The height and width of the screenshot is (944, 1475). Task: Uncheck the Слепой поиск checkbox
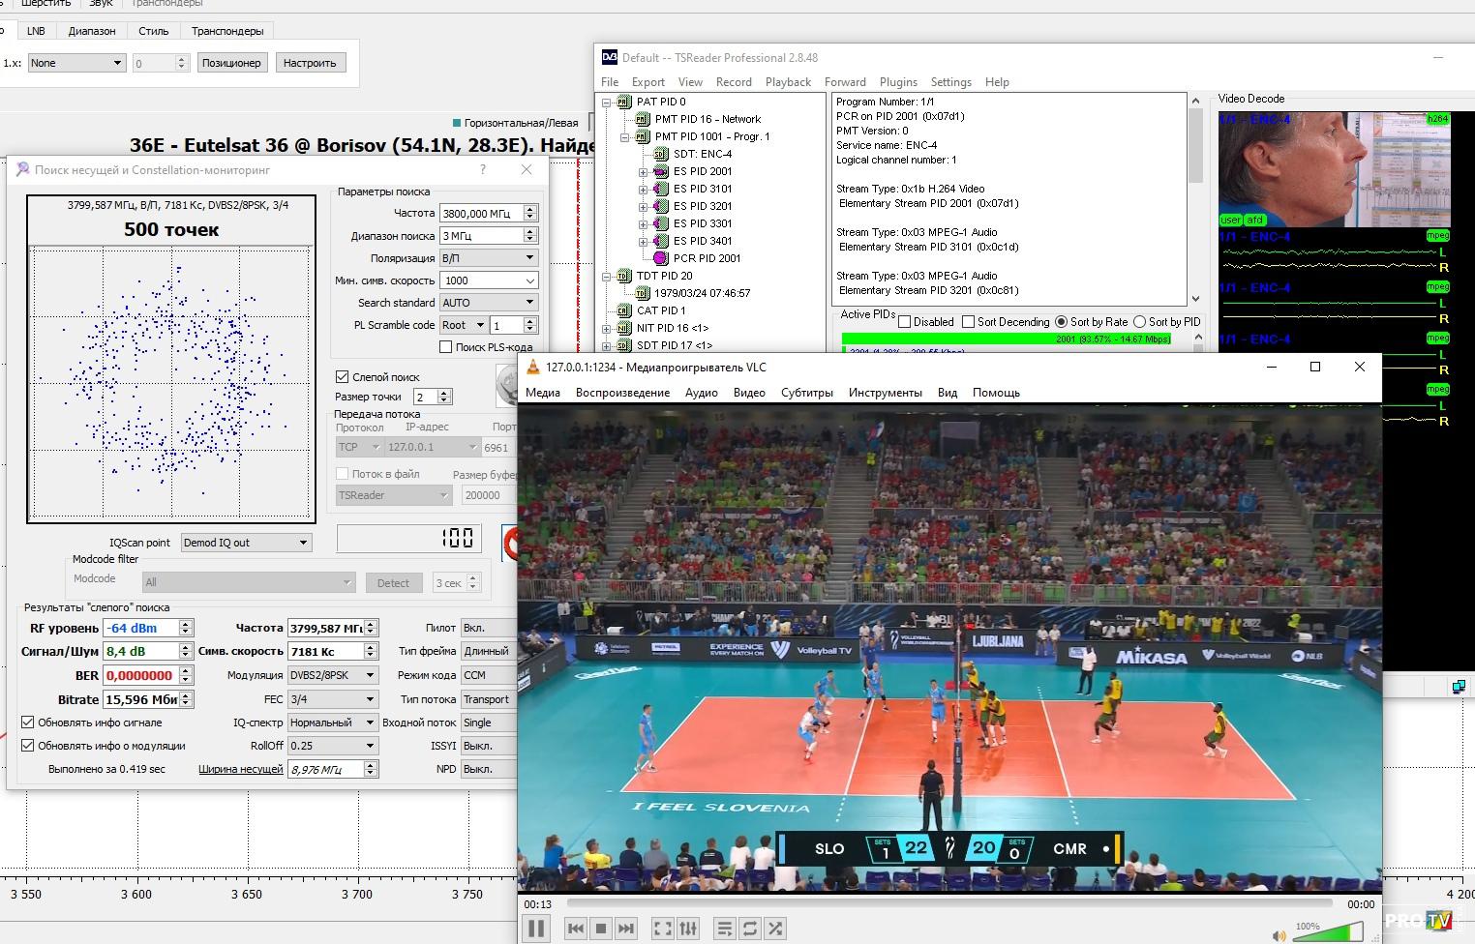342,377
